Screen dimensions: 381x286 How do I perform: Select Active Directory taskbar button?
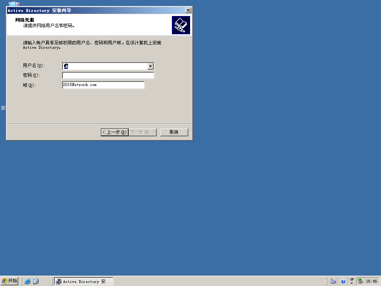(x=84, y=282)
